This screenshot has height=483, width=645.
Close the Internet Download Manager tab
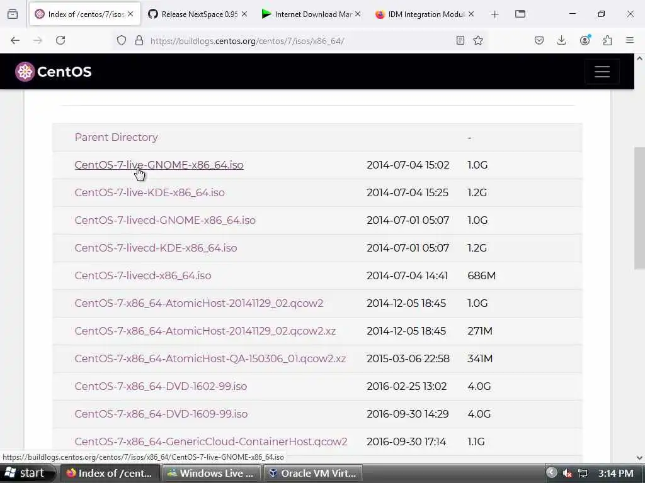pyautogui.click(x=358, y=14)
